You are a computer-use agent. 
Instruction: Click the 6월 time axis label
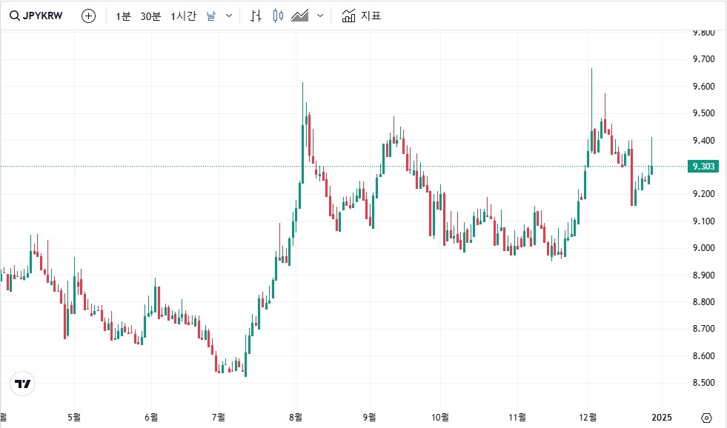coord(151,418)
